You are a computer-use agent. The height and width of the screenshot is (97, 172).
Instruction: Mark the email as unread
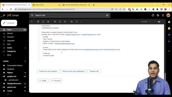click(55, 22)
